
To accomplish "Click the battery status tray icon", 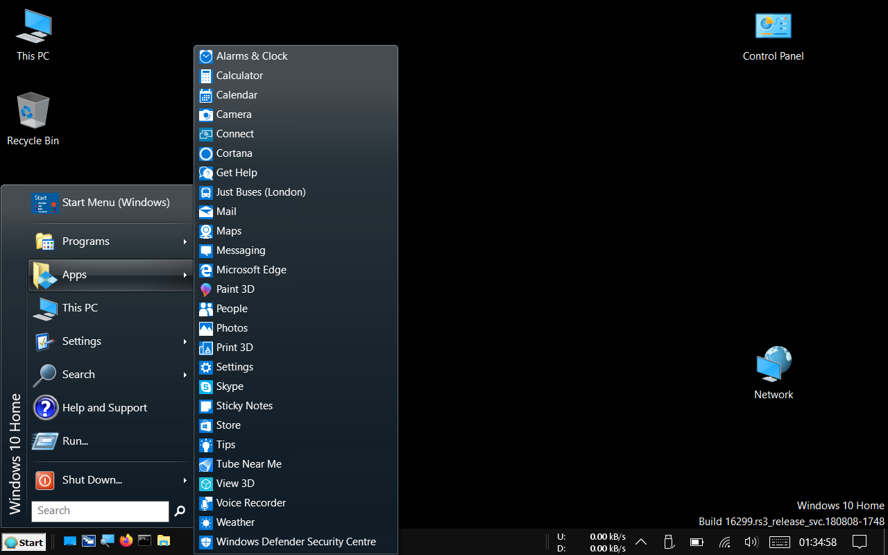I will click(x=697, y=542).
